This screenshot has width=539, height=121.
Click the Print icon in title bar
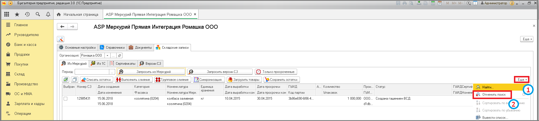tap(405, 3)
